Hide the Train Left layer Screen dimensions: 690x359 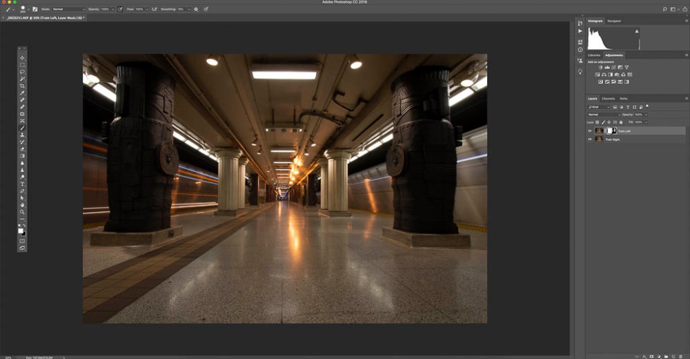point(590,130)
